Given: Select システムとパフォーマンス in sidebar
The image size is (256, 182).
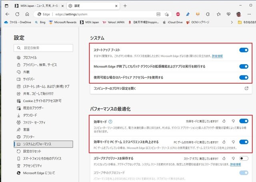Looking at the screenshot, I should [x=44, y=144].
